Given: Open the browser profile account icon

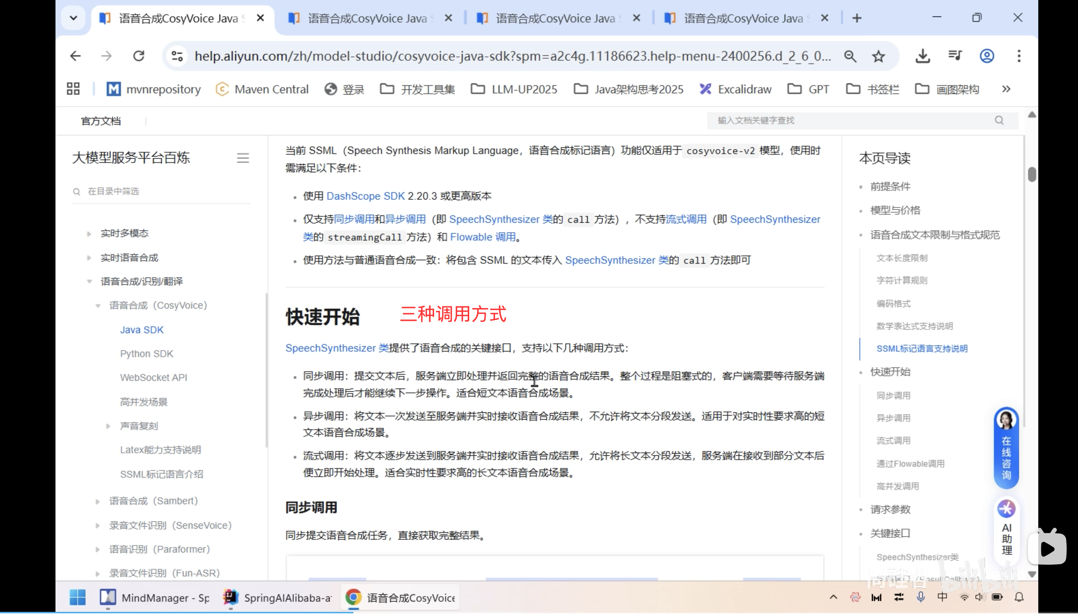Looking at the screenshot, I should click(986, 56).
